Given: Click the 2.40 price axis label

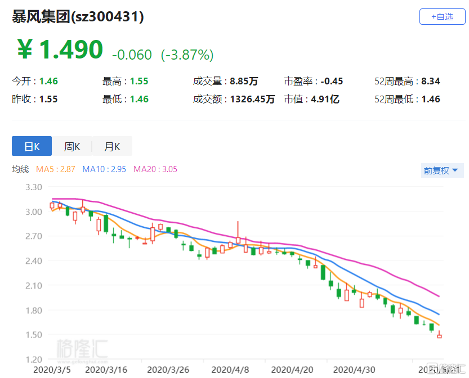Looking at the screenshot, I should pos(34,261).
